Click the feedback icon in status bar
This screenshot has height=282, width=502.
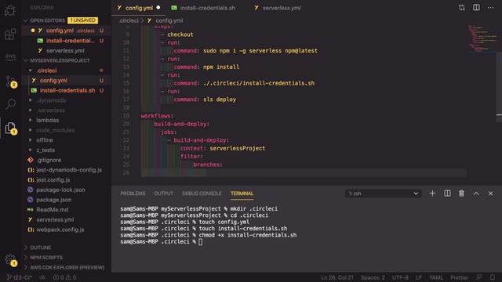[x=479, y=277]
